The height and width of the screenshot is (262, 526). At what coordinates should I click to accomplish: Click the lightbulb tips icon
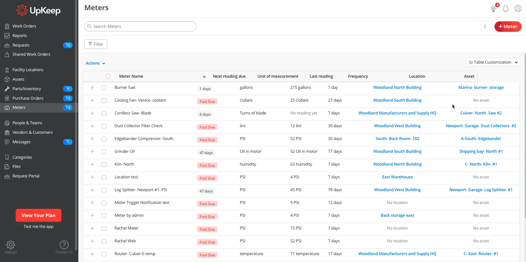[493, 9]
